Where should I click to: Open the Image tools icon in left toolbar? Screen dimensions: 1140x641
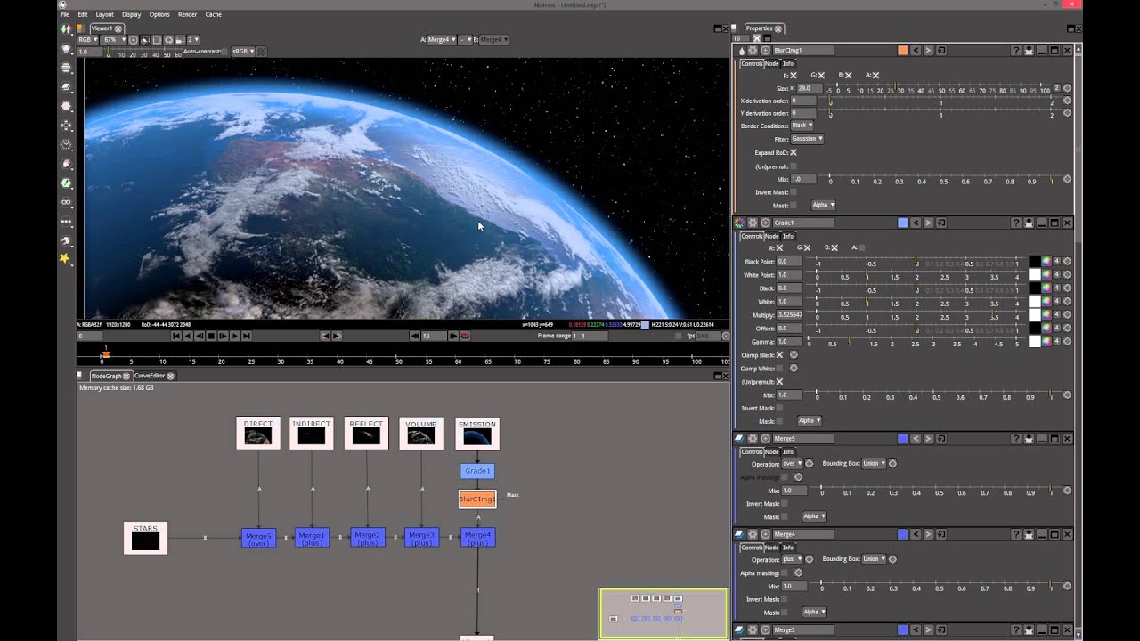[x=66, y=28]
